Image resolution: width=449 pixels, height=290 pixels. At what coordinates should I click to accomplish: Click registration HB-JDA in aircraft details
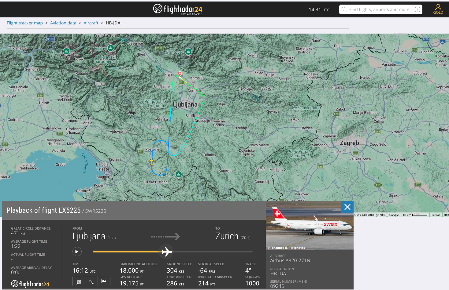[278, 274]
